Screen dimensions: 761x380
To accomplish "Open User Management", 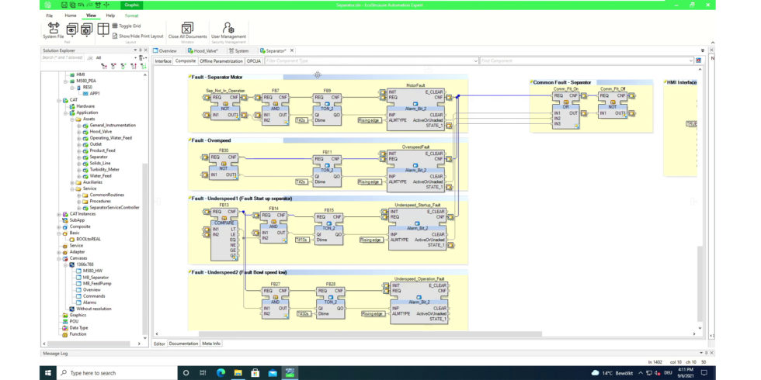I will click(228, 30).
